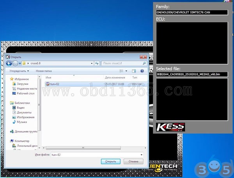Click horizontal scrollbar left arrow
This screenshot has height=178, width=234.
tap(44, 148)
